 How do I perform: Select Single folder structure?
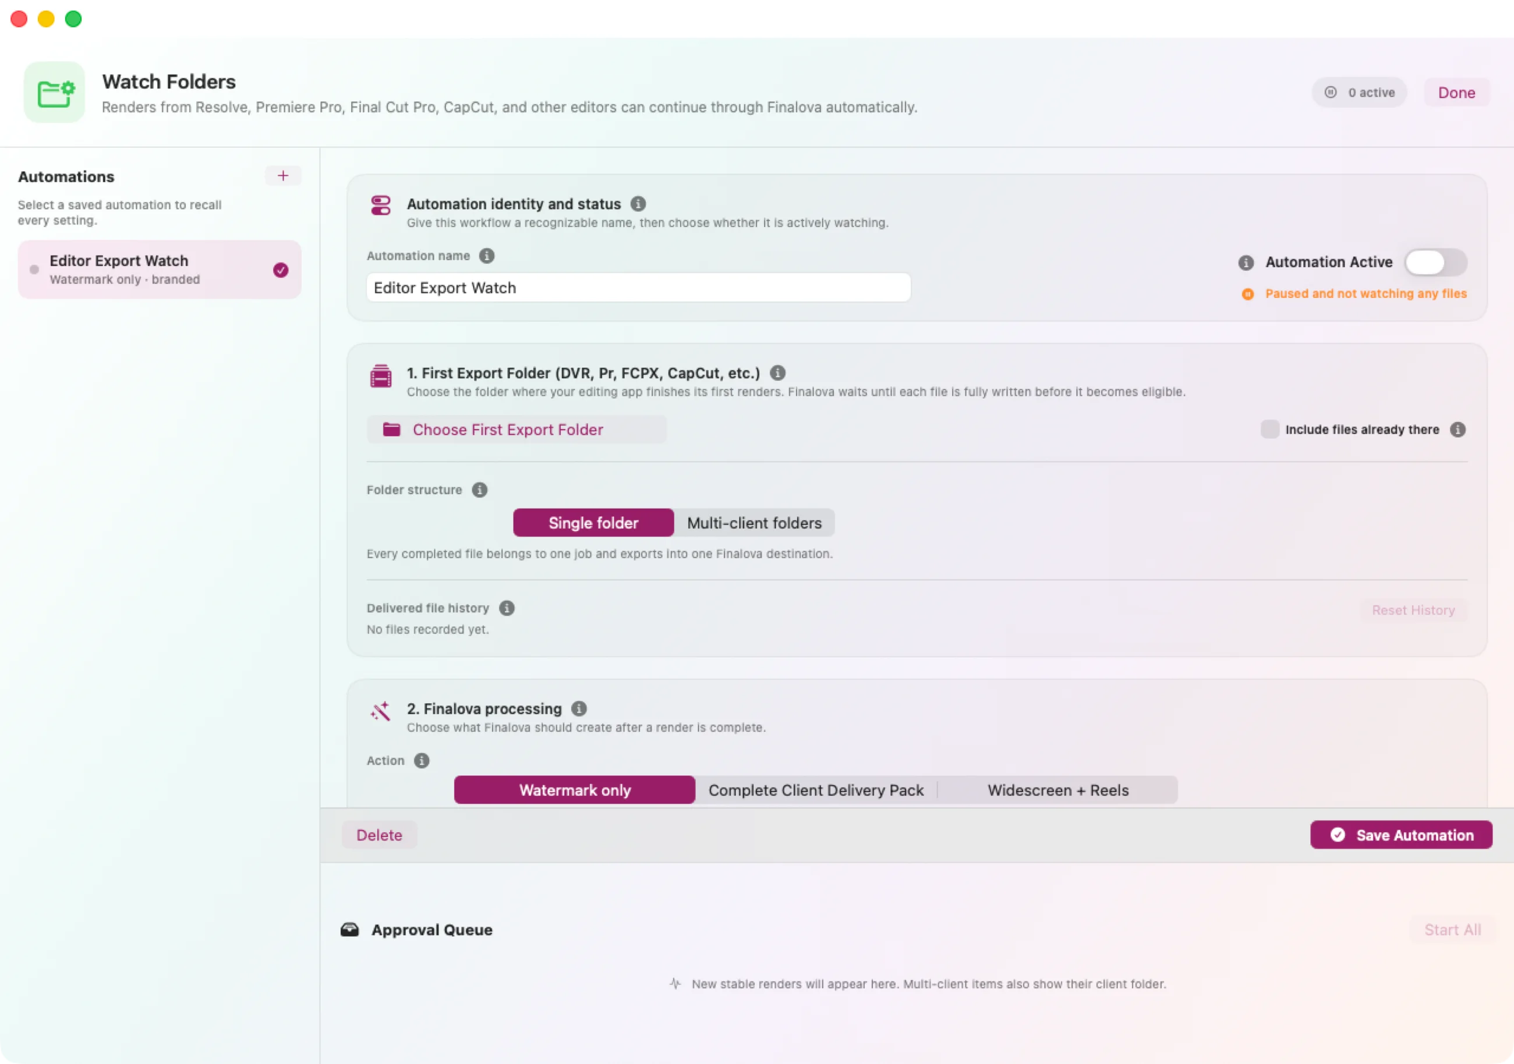[593, 523]
